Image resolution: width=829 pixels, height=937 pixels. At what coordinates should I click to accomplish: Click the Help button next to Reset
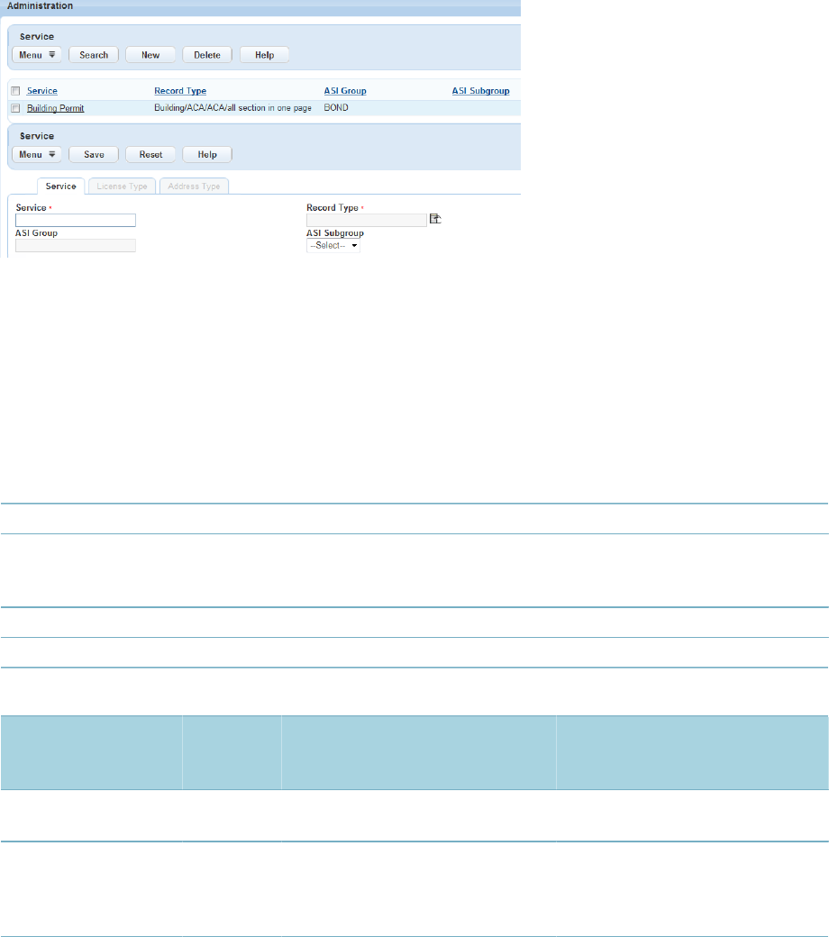pos(207,155)
